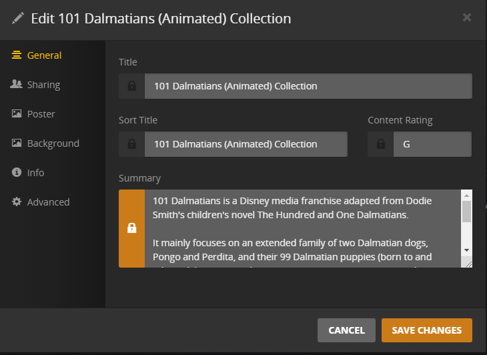The width and height of the screenshot is (487, 355).
Task: Click the Info circle icon
Action: pyautogui.click(x=17, y=172)
